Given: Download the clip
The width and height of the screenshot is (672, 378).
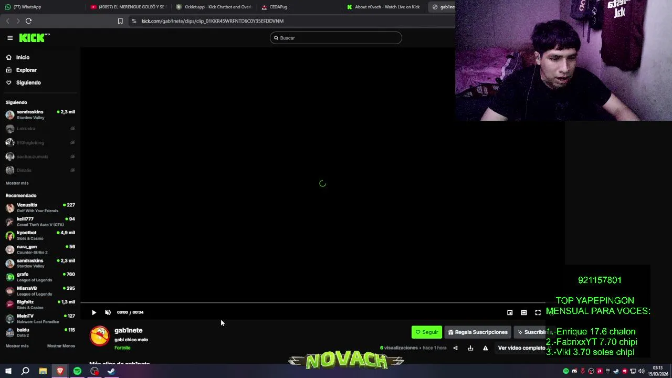Looking at the screenshot, I should [470, 348].
